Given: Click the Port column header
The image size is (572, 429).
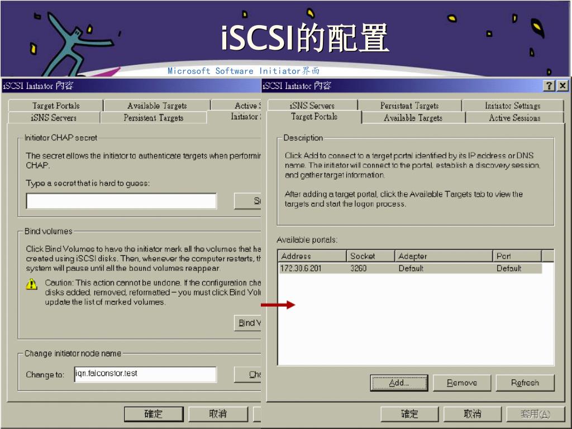Looking at the screenshot, I should pyautogui.click(x=517, y=256).
